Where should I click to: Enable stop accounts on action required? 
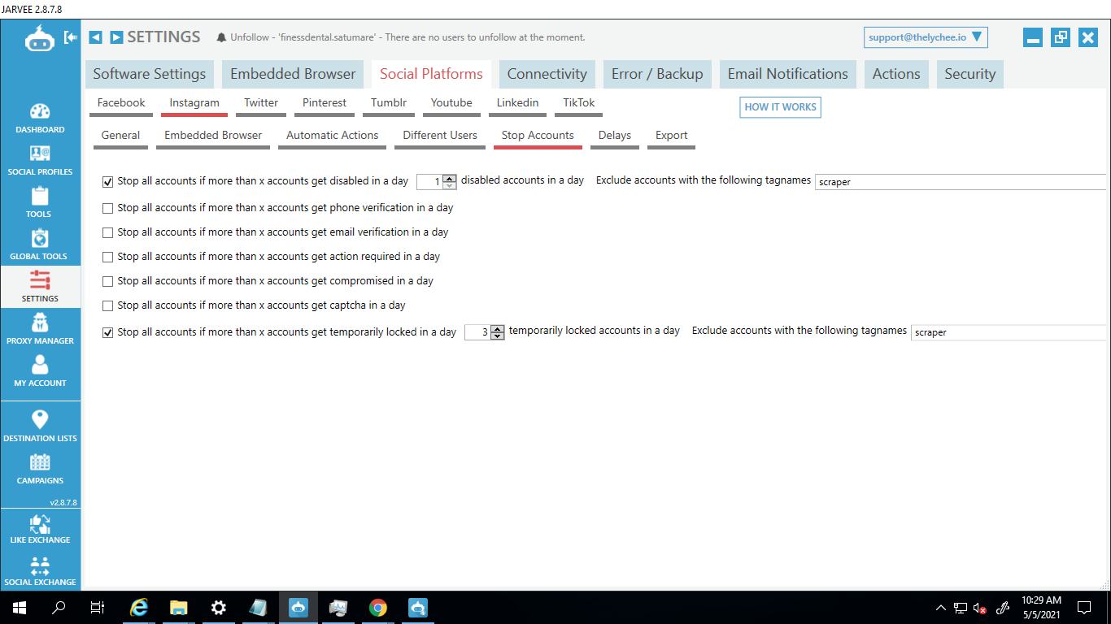(x=108, y=257)
